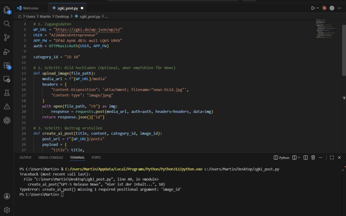Open terminal views more actions menu
This screenshot has width=346, height=216.
coord(320,157)
